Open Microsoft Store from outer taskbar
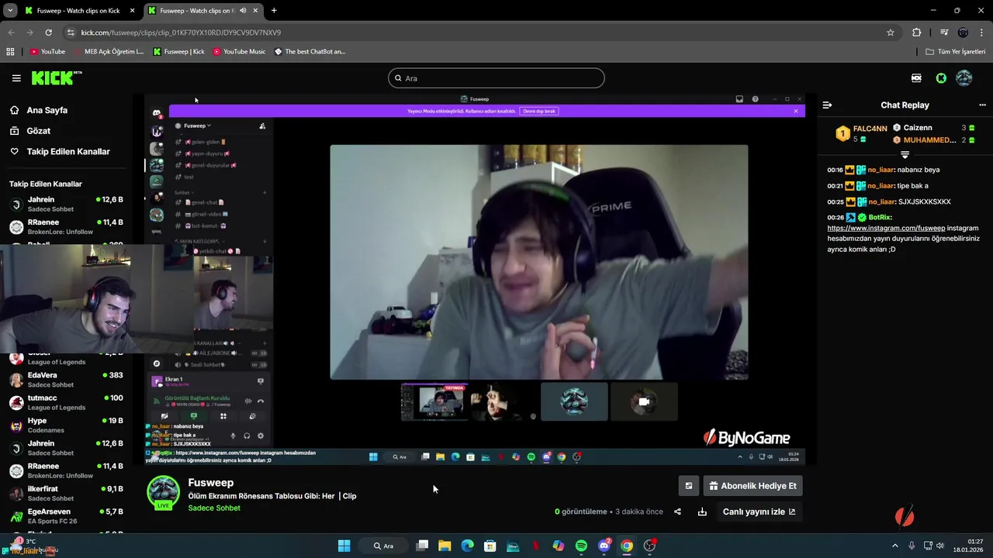This screenshot has width=993, height=558. click(490, 546)
